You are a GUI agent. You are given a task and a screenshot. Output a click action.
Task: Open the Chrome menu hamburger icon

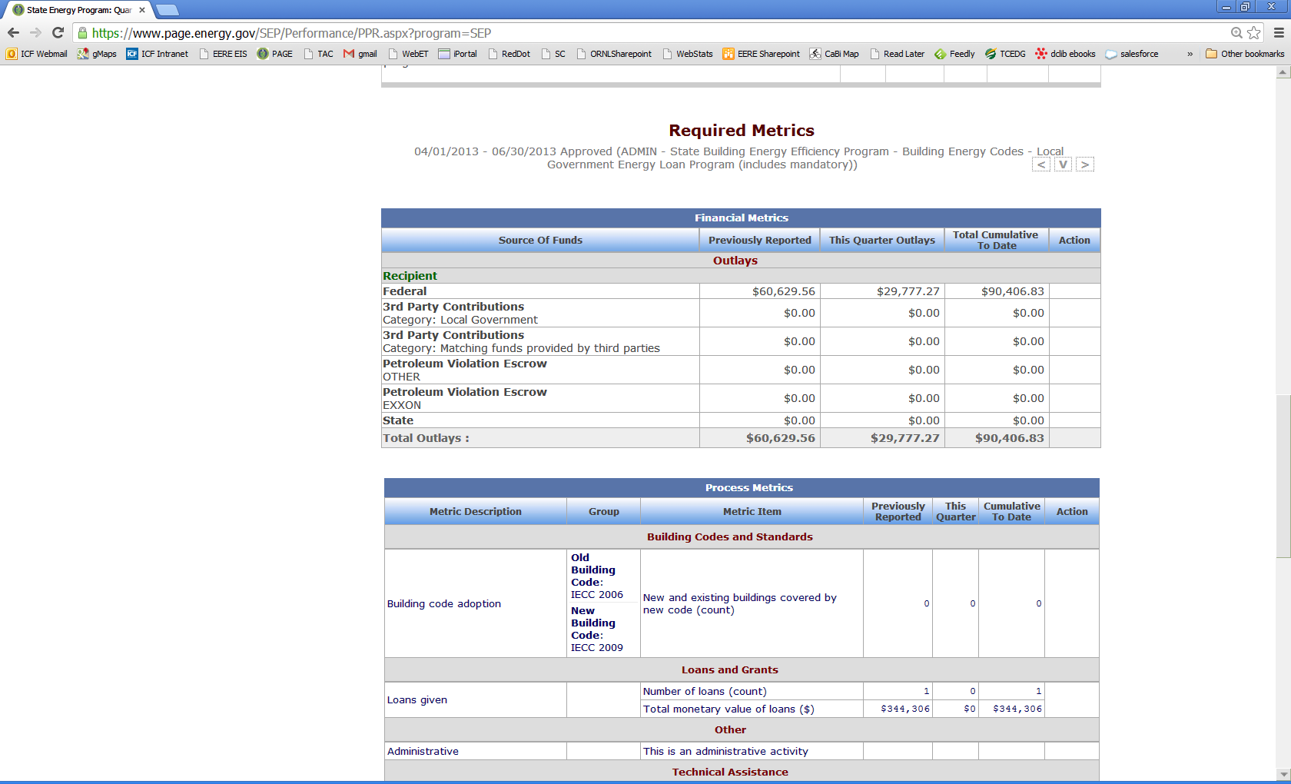pos(1279,32)
